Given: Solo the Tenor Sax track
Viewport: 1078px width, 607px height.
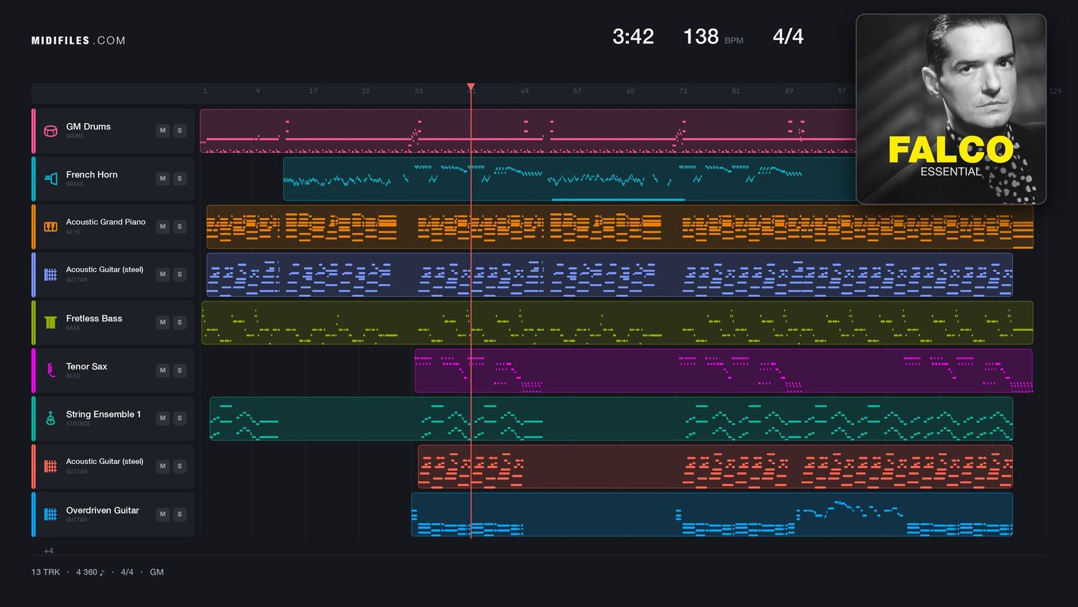Looking at the screenshot, I should tap(180, 370).
